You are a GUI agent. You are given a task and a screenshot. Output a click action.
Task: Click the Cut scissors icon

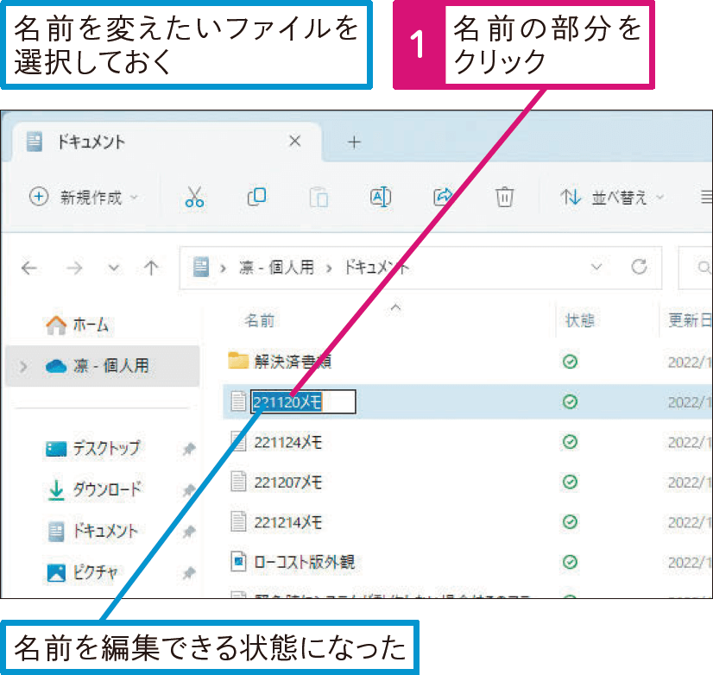[194, 197]
